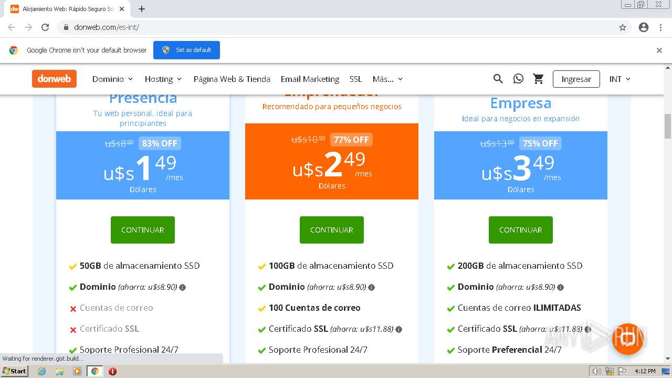Expand the Hosting dropdown menu
Screen dimensions: 672x378
163,79
